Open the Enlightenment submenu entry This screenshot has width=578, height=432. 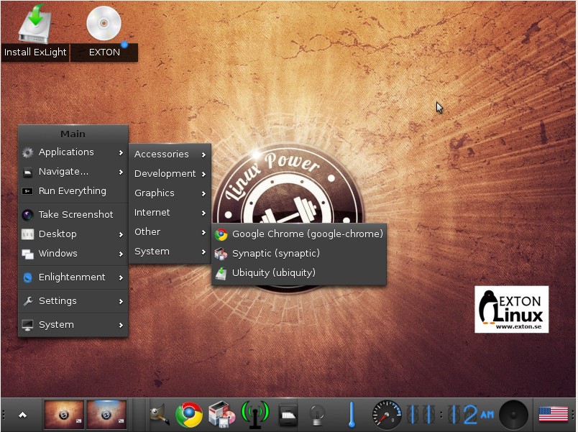click(73, 277)
